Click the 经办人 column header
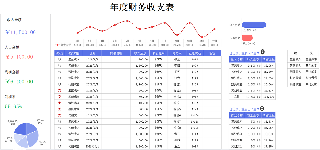Viewport: 320px width, 150px height. coord(177,53)
